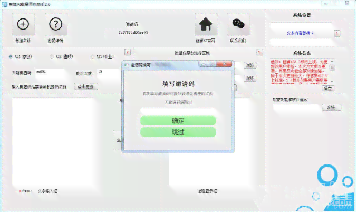The width and height of the screenshot is (357, 213).
Task: Click help icon next to 文本内容替换 link
Action: [337, 33]
